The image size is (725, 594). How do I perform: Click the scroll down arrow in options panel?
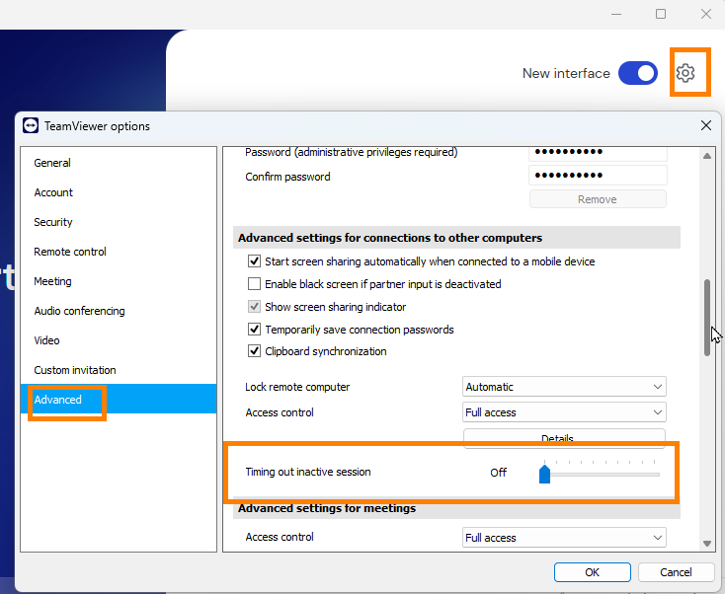[x=706, y=544]
